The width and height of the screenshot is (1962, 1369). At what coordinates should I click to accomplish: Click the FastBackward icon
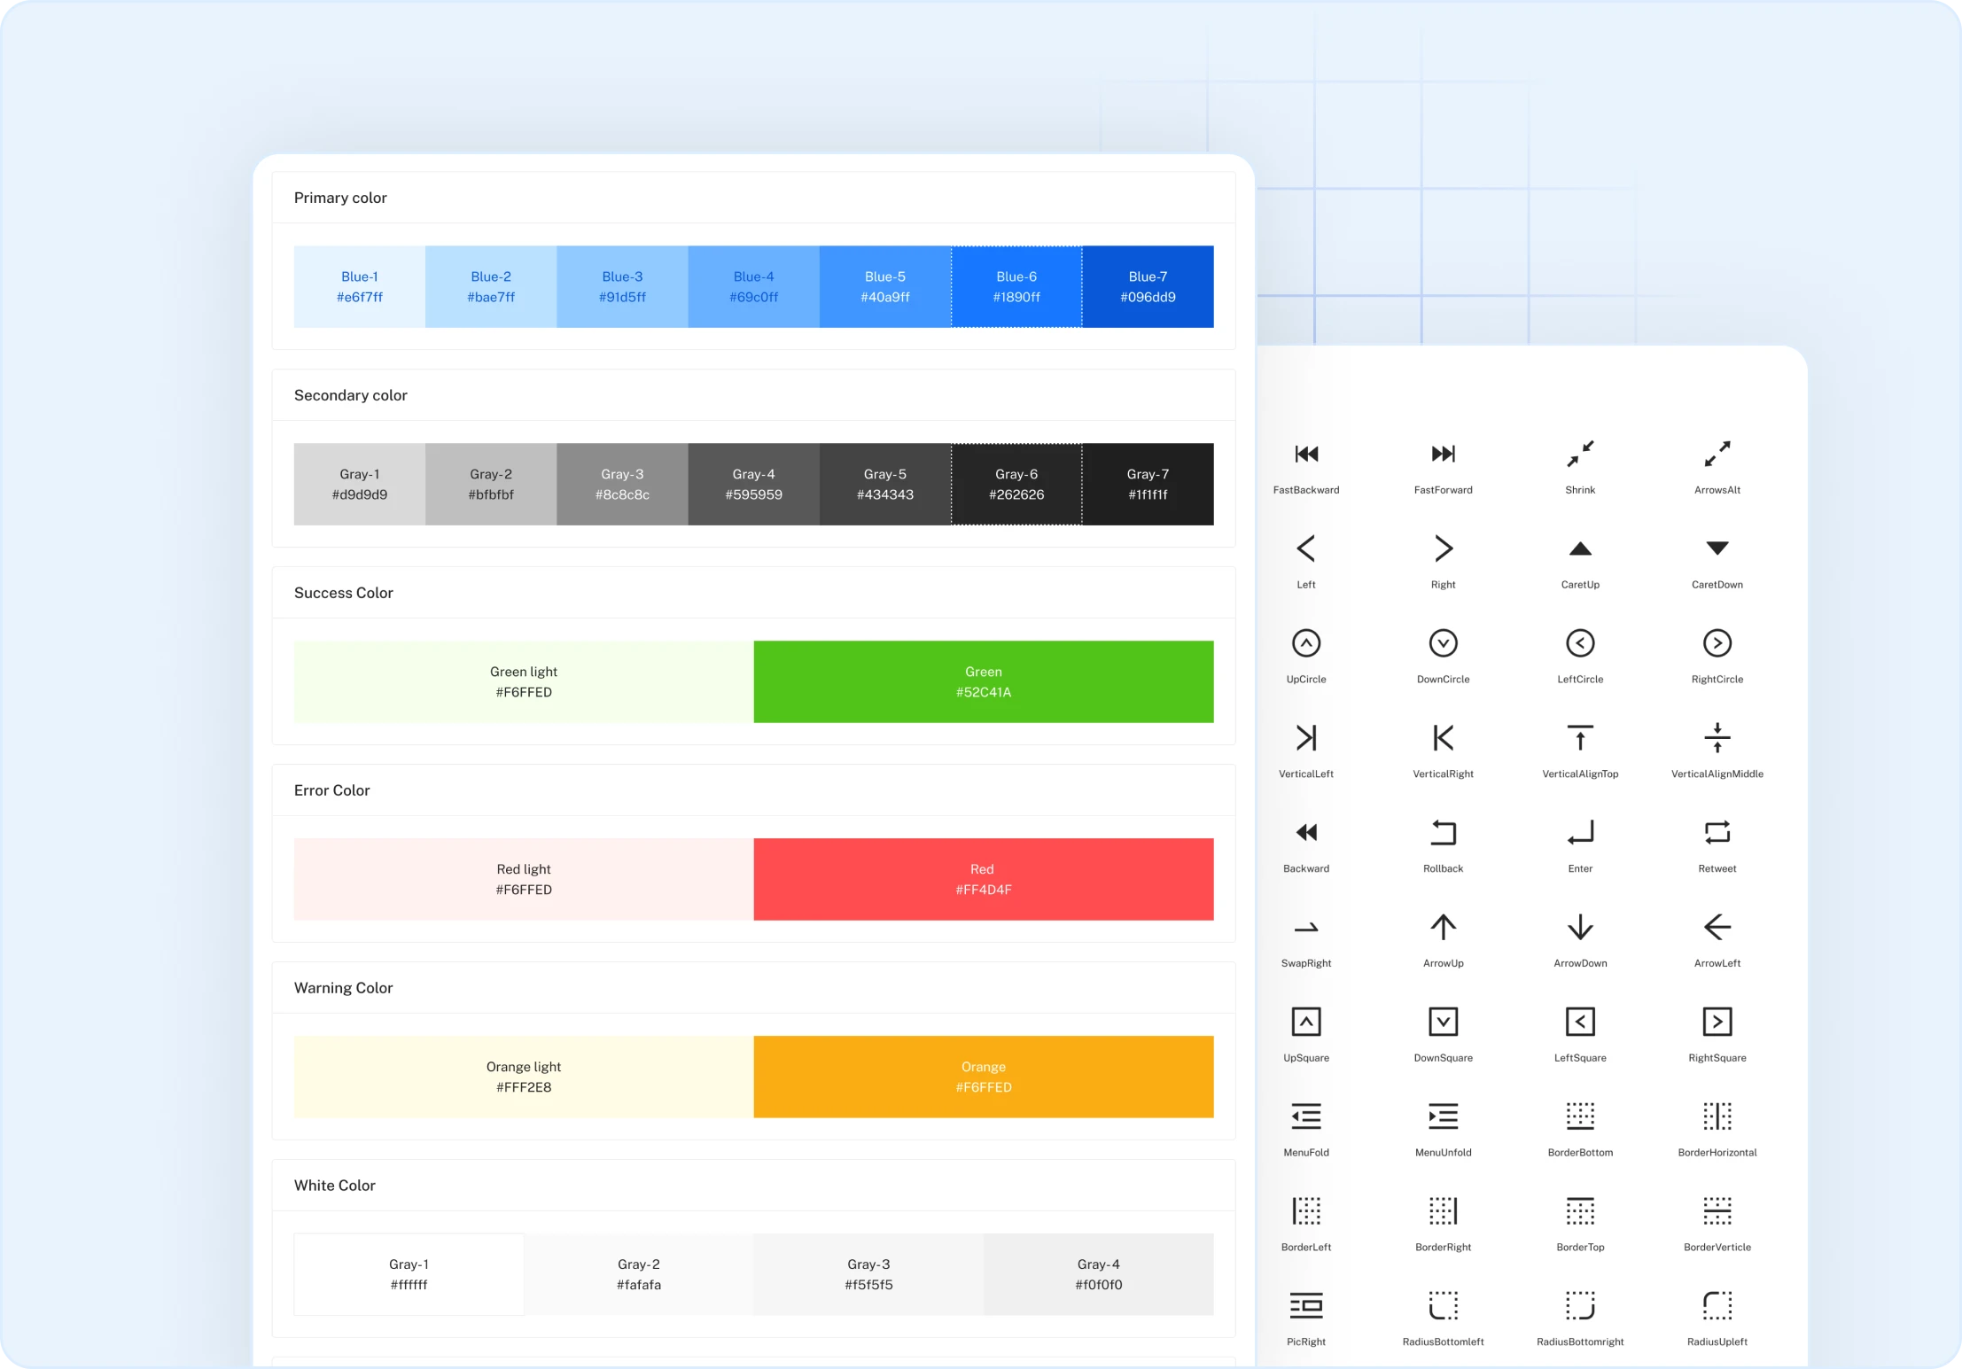tap(1306, 455)
